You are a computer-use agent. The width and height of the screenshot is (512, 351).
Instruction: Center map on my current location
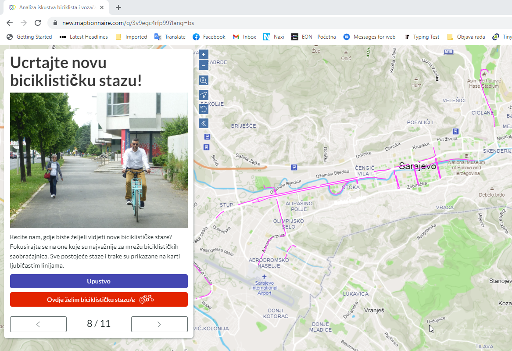click(x=204, y=95)
